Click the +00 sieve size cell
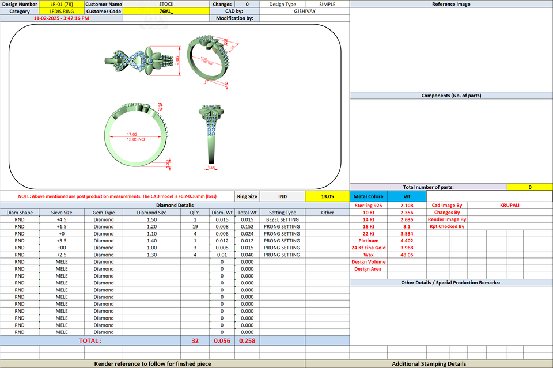The height and width of the screenshot is (368, 553). 62,248
